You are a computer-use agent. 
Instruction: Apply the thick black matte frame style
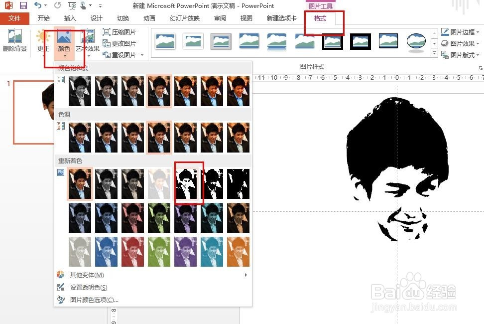[x=360, y=41]
